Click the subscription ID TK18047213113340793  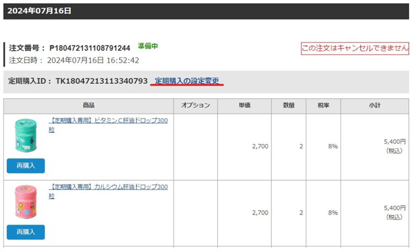pyautogui.click(x=102, y=81)
